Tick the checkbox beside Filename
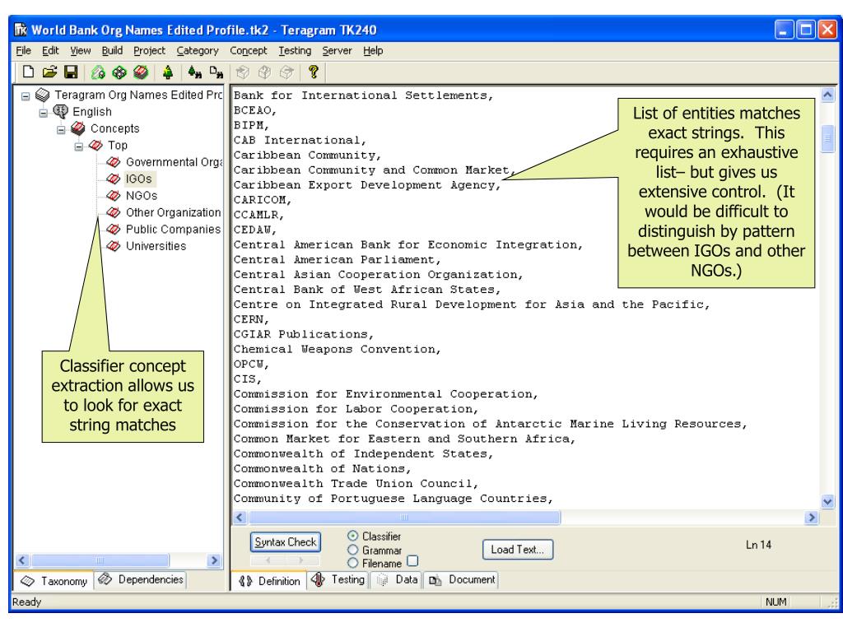 click(x=412, y=561)
